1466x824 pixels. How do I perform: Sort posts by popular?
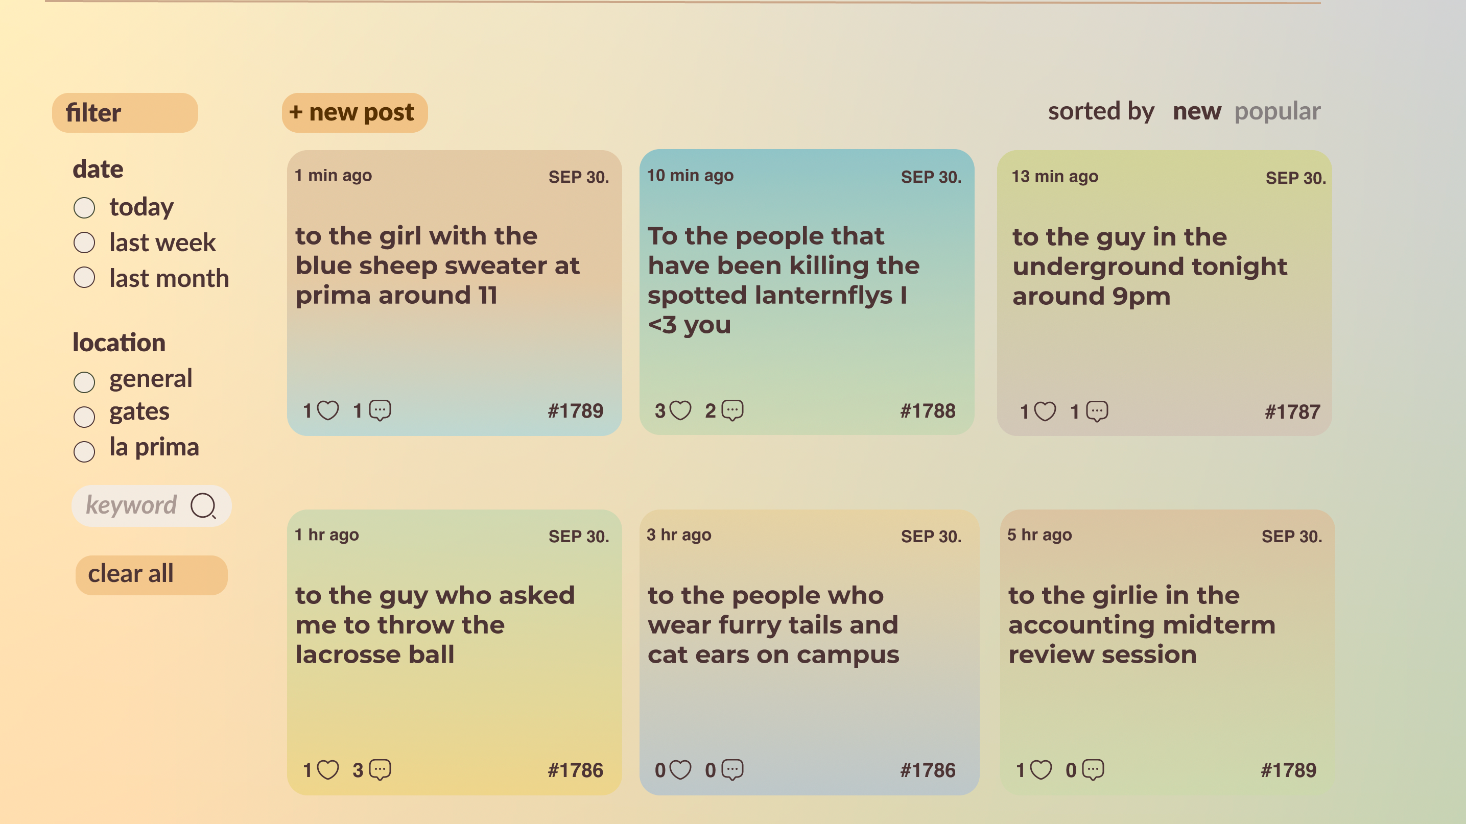tap(1277, 111)
